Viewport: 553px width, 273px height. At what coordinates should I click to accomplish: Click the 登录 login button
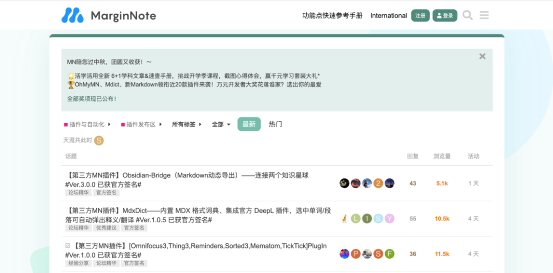click(x=445, y=15)
